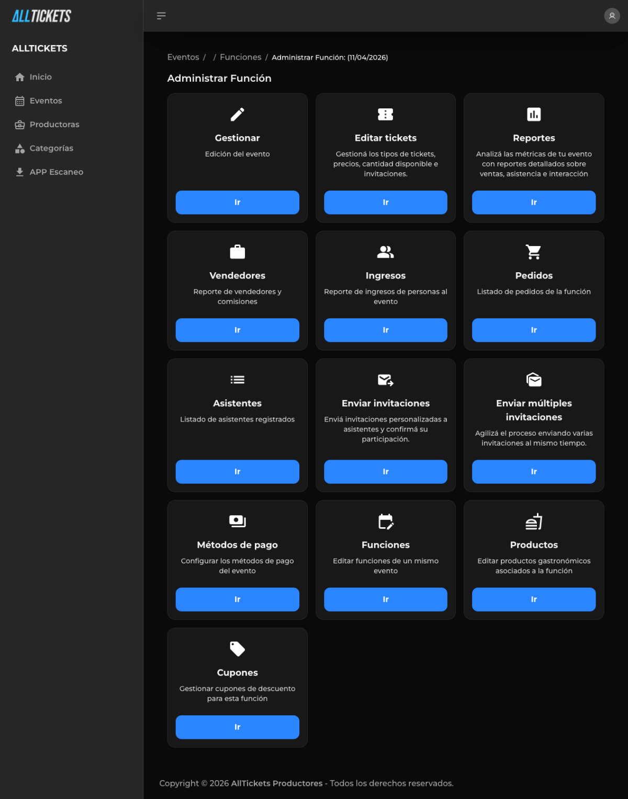Toggle the sidebar hamburger menu
Viewport: 628px width, 799px height.
point(161,16)
